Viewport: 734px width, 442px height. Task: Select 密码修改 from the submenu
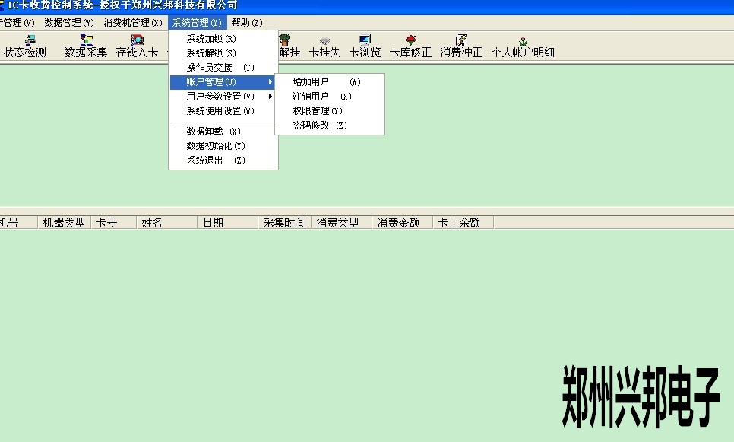[320, 126]
